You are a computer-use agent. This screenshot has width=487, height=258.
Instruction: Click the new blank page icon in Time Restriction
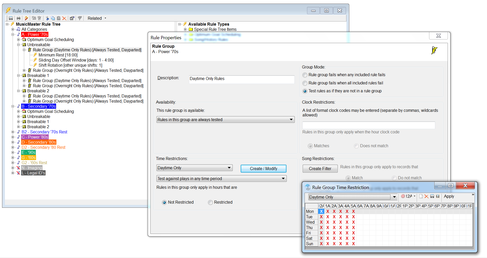click(421, 196)
